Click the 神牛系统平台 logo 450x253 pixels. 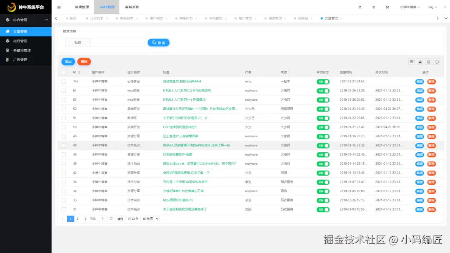(x=26, y=7)
